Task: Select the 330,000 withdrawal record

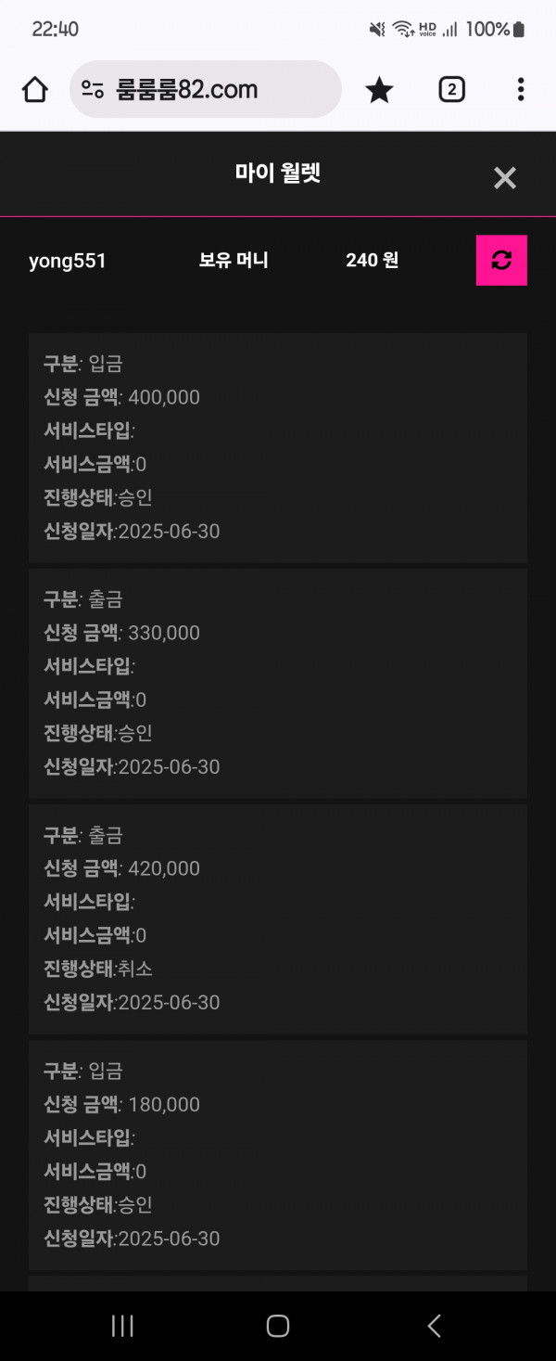Action: click(278, 683)
